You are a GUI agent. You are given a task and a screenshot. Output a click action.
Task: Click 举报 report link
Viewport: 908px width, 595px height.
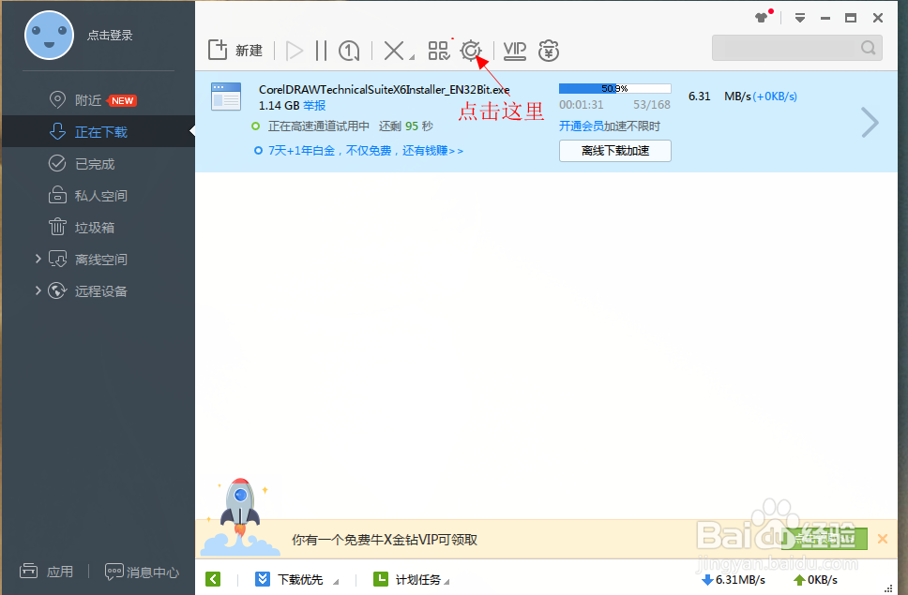[314, 105]
